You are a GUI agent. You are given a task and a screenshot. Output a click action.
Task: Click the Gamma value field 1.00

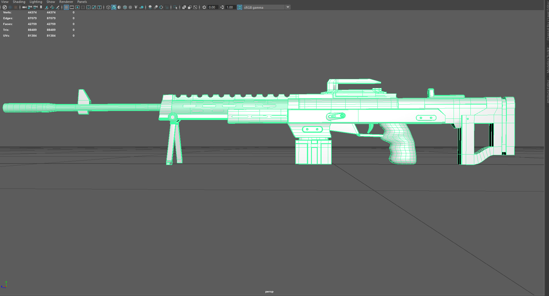point(230,7)
